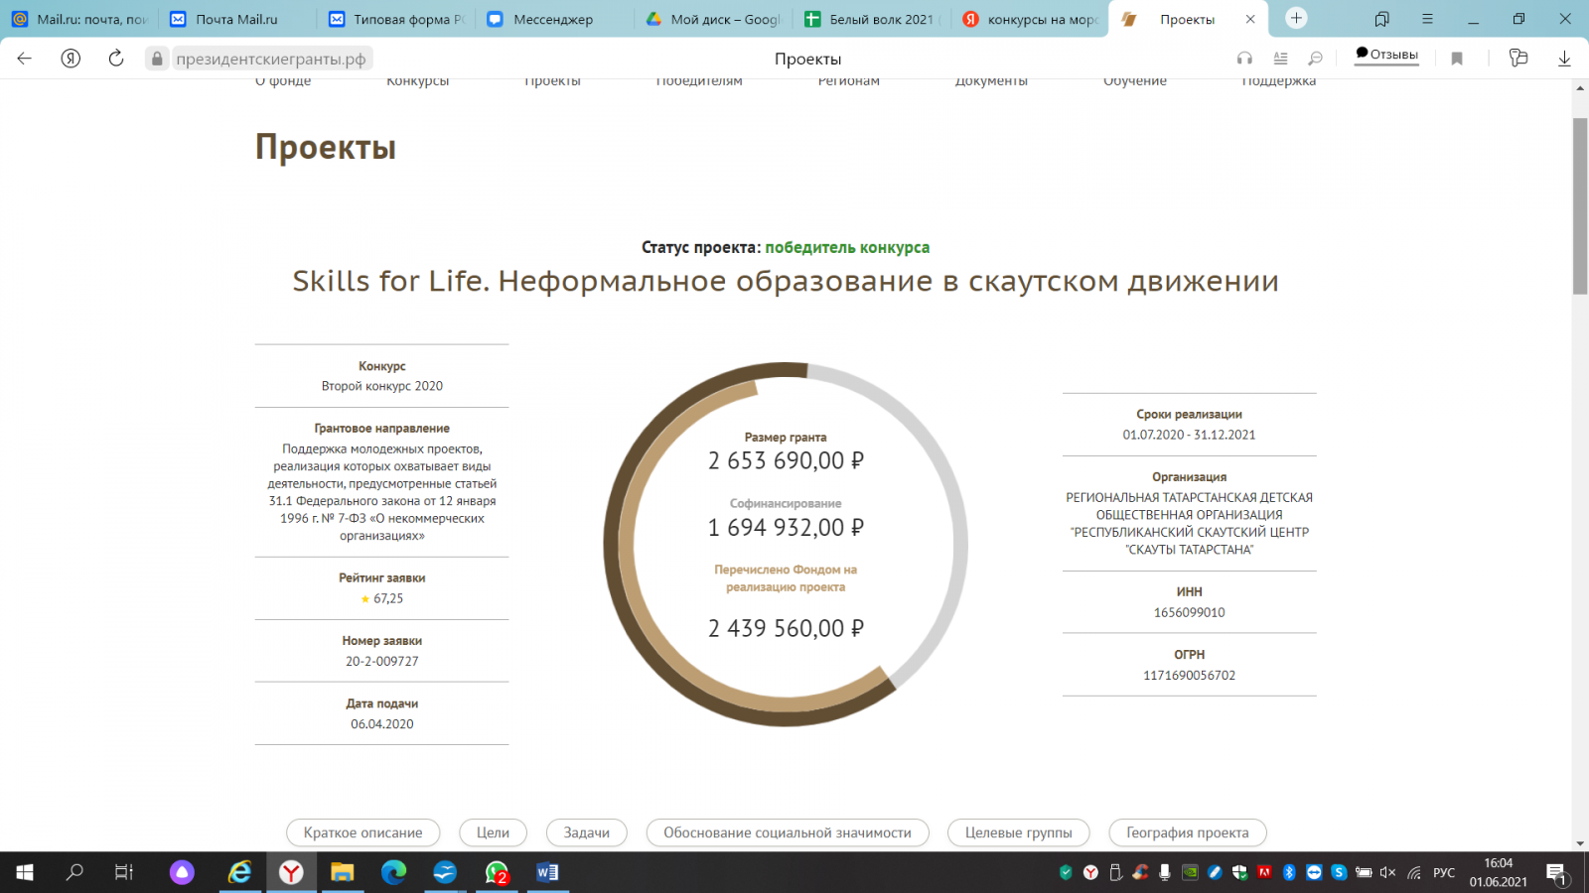Open Word from the Windows taskbar
1589x893 pixels.
click(547, 872)
